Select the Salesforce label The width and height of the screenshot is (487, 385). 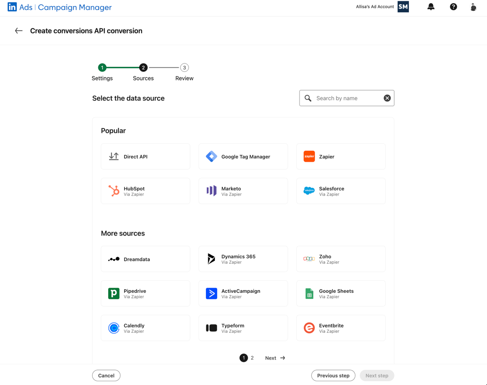(x=331, y=189)
